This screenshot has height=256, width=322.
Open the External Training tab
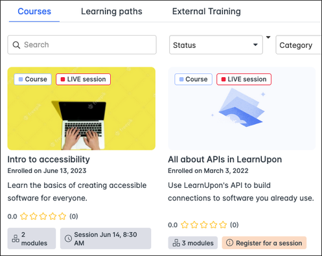[x=207, y=12]
